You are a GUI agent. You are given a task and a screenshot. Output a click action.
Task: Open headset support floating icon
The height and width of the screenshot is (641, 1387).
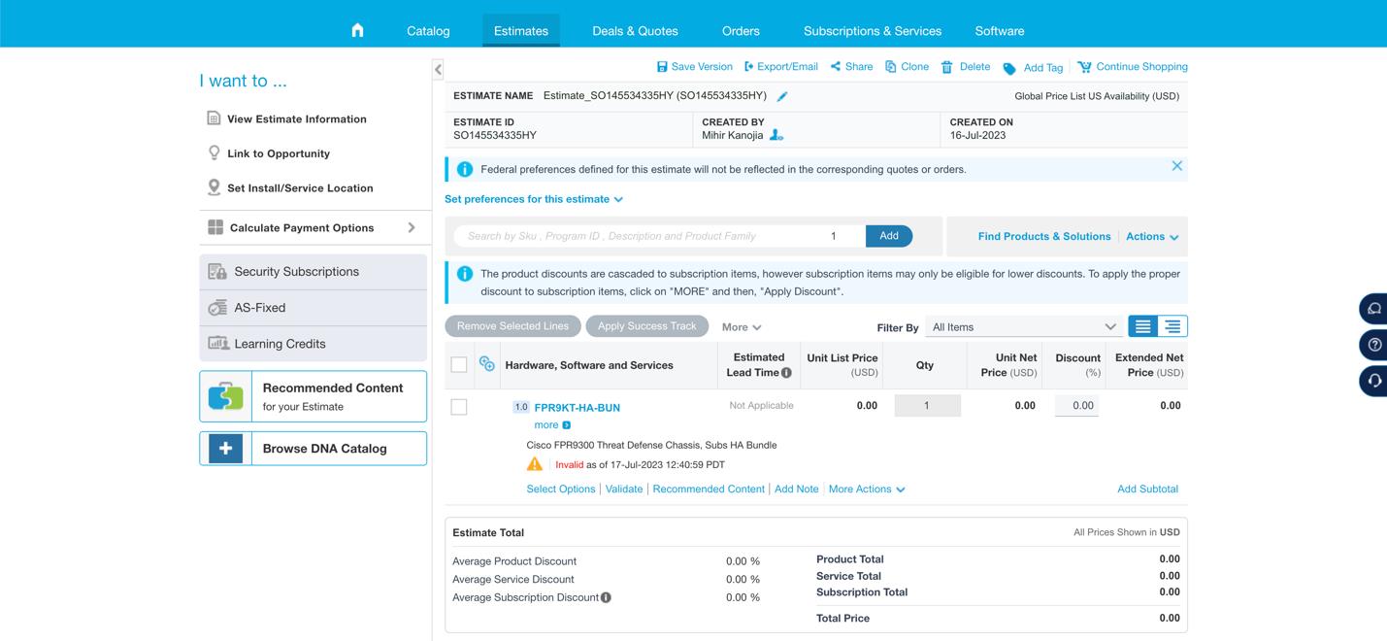point(1373,381)
